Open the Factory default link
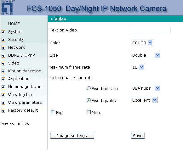 23,110
